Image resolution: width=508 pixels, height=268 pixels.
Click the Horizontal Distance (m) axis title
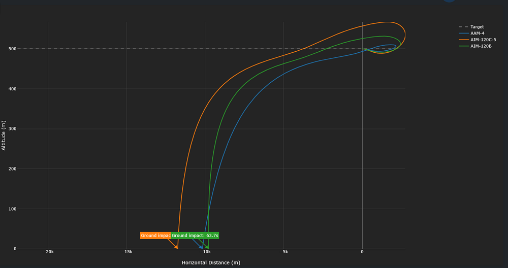coord(211,262)
